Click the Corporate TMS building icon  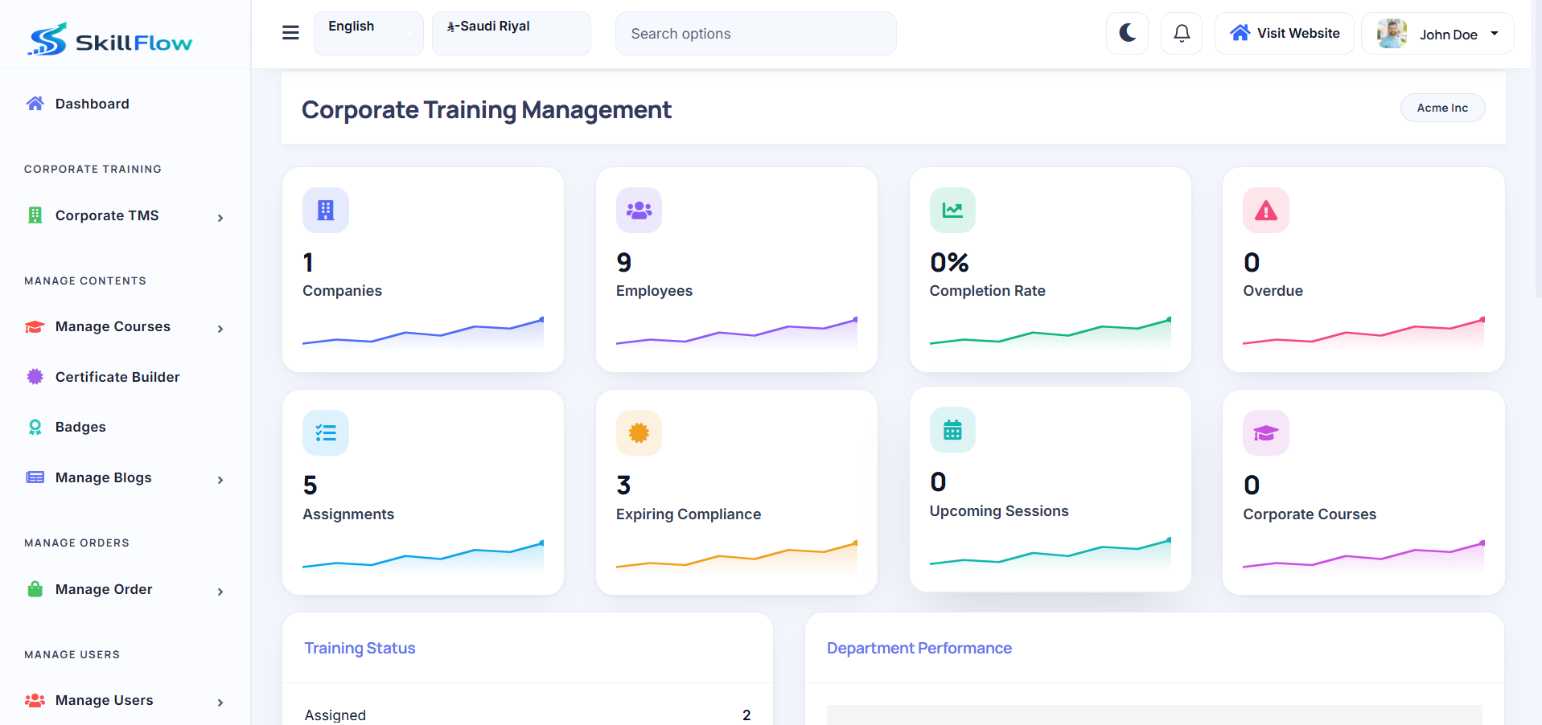[35, 215]
